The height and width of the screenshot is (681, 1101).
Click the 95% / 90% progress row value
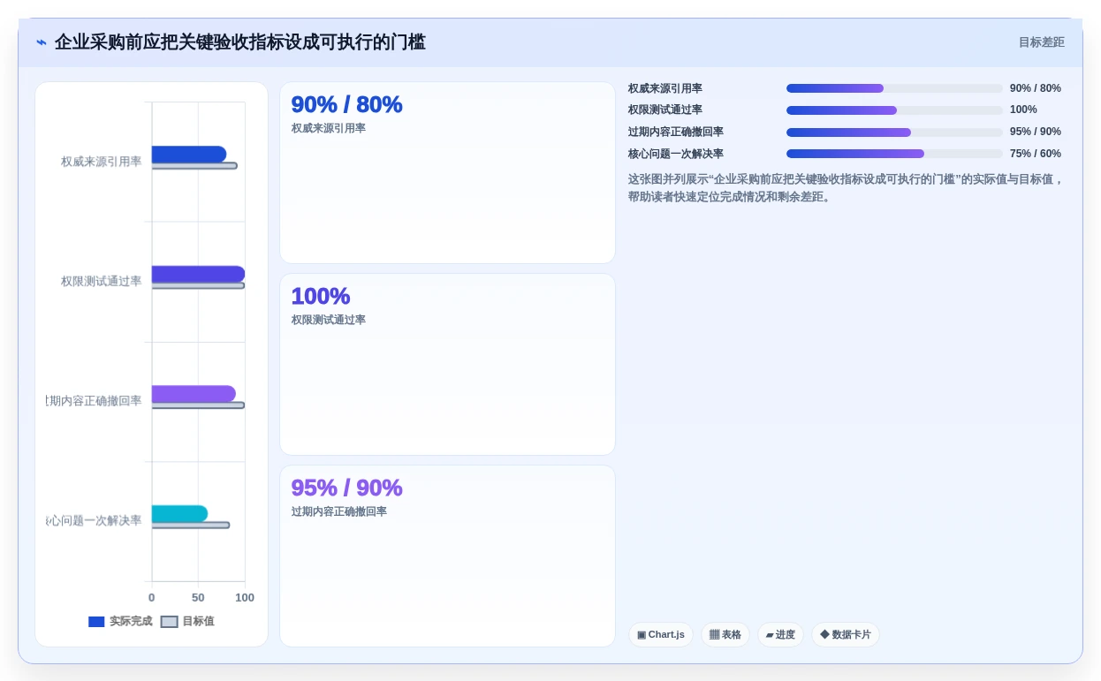[x=1036, y=132]
